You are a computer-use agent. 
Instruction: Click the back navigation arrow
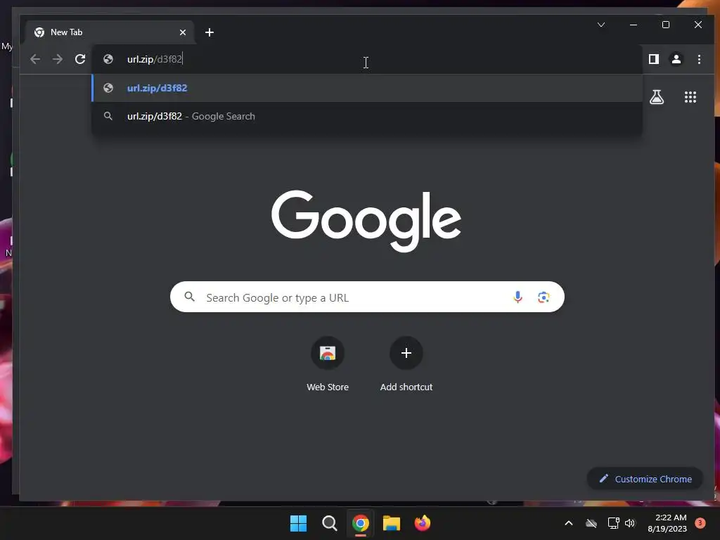click(35, 59)
